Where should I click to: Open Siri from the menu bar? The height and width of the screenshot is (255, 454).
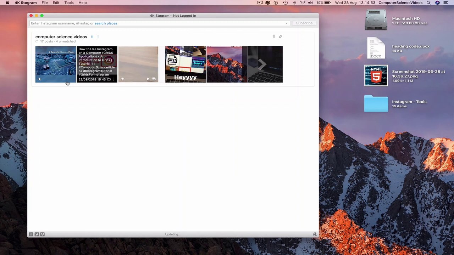click(x=437, y=2)
